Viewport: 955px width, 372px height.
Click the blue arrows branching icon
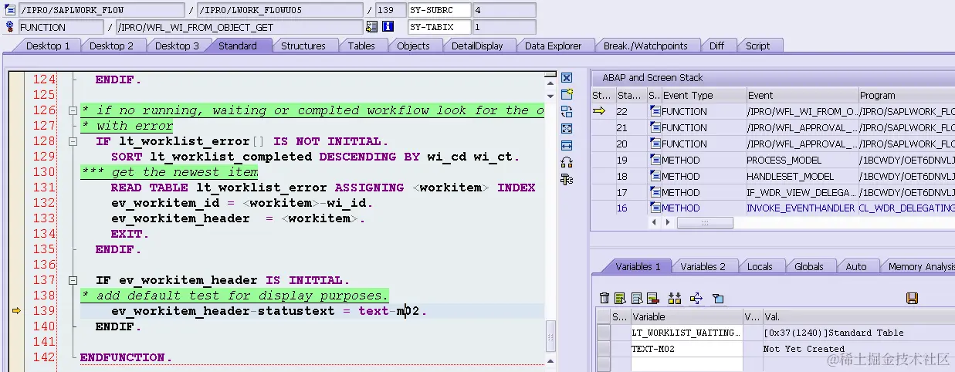pyautogui.click(x=696, y=298)
